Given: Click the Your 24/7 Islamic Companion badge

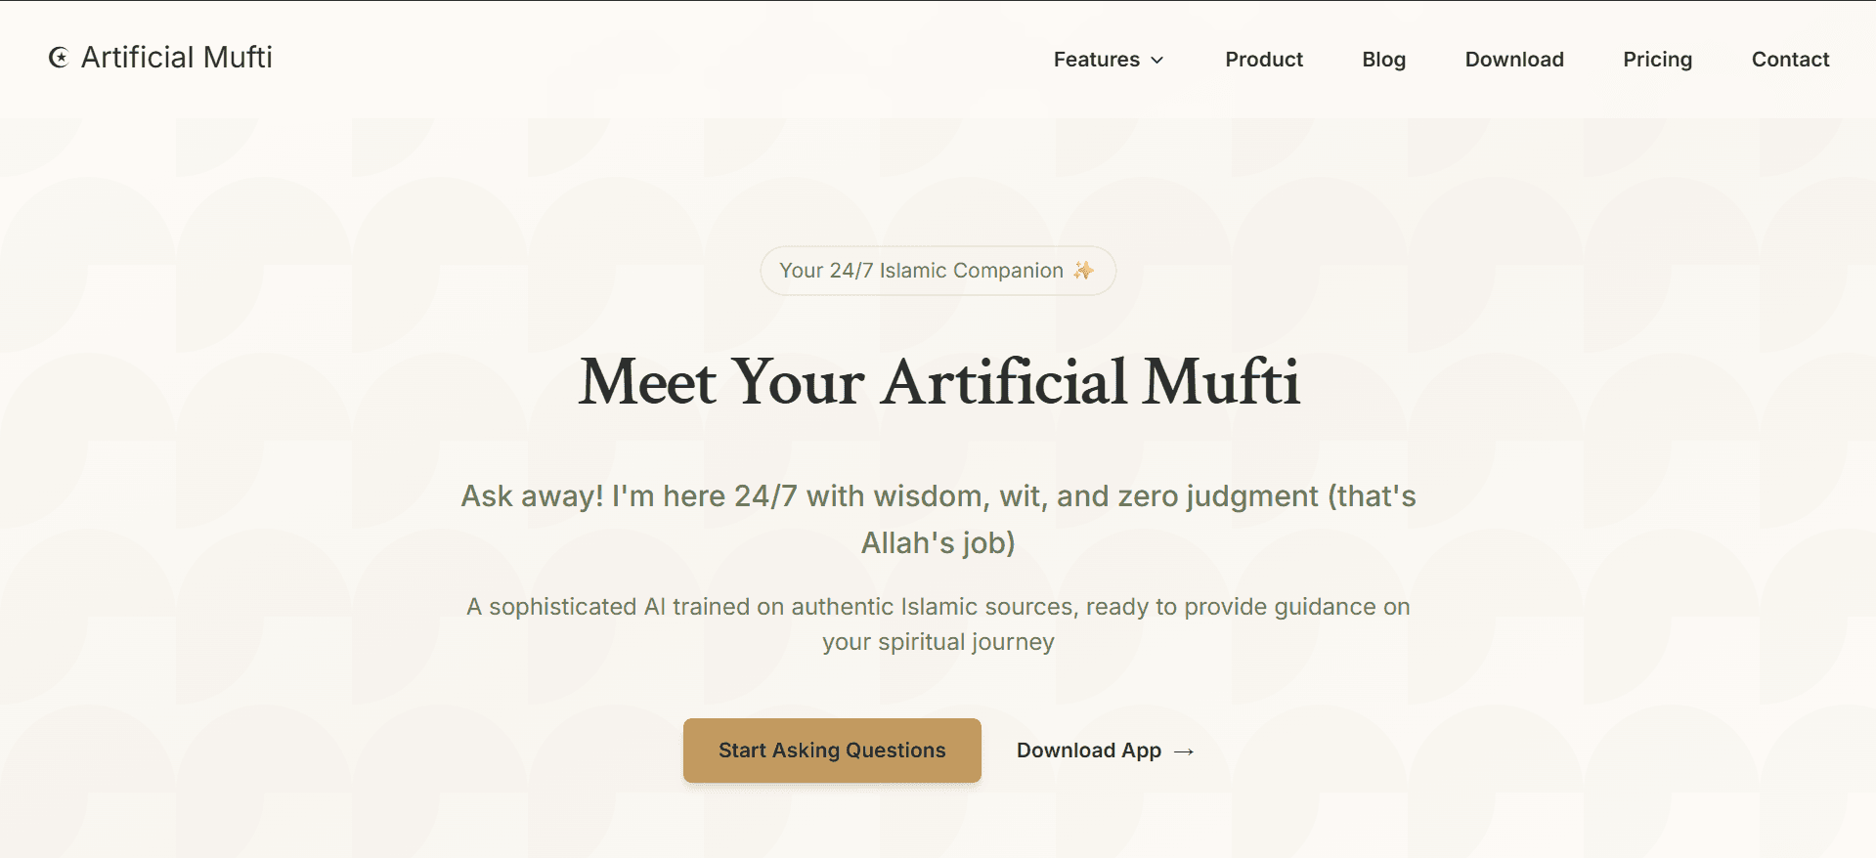Looking at the screenshot, I should pos(937,271).
